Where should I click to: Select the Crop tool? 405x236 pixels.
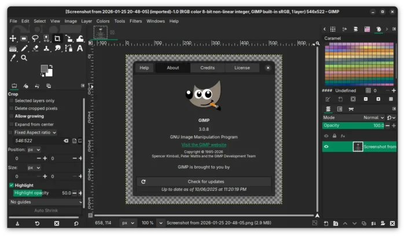(57, 38)
